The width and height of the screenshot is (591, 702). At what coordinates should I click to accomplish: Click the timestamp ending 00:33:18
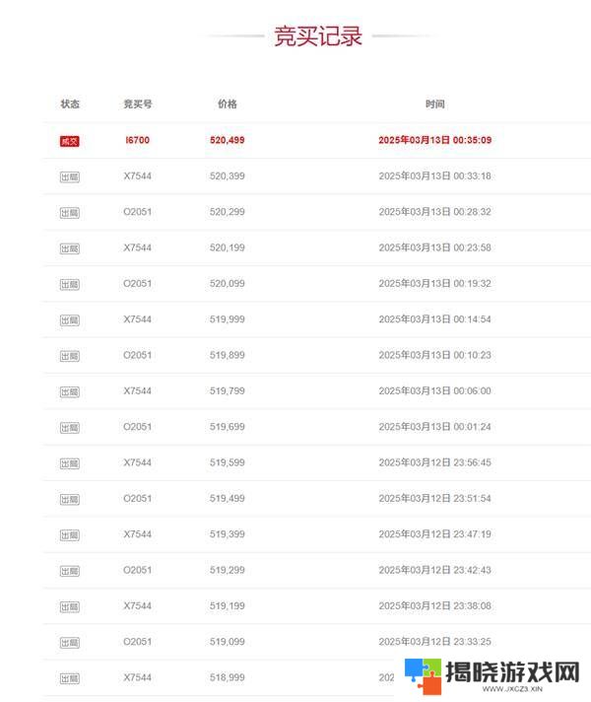click(434, 175)
